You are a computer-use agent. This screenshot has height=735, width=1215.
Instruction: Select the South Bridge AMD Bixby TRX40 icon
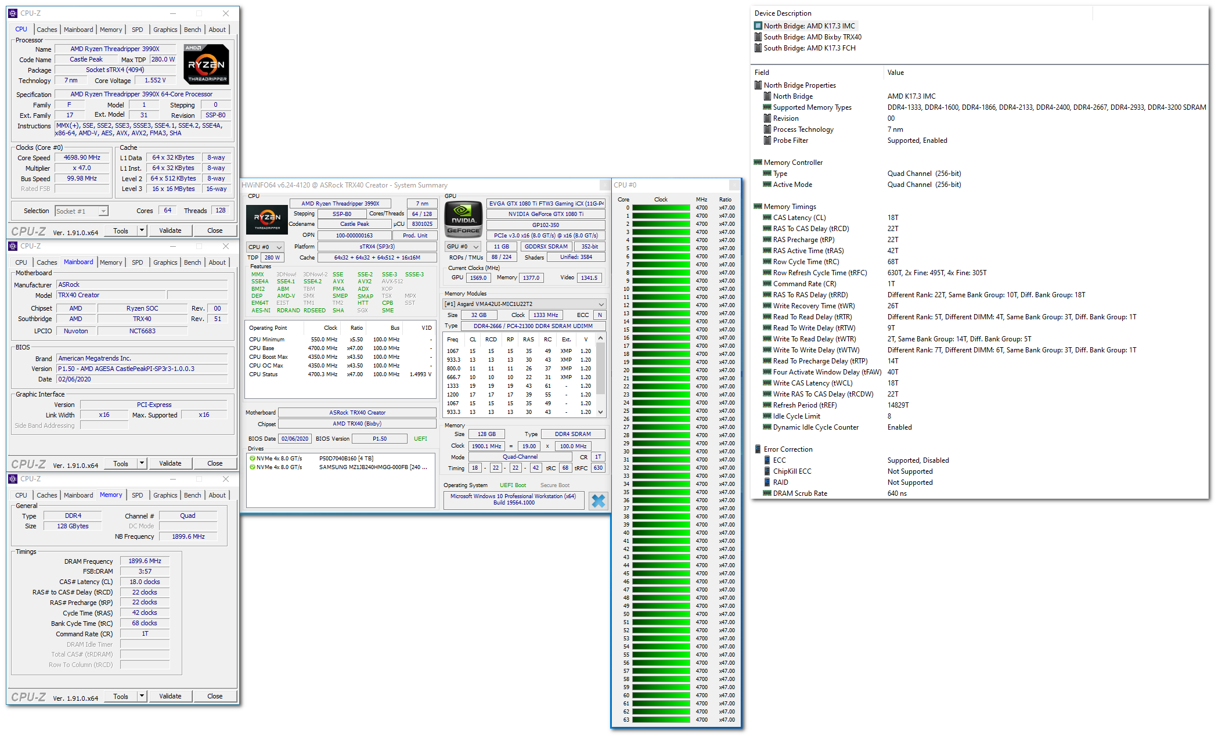click(x=758, y=37)
